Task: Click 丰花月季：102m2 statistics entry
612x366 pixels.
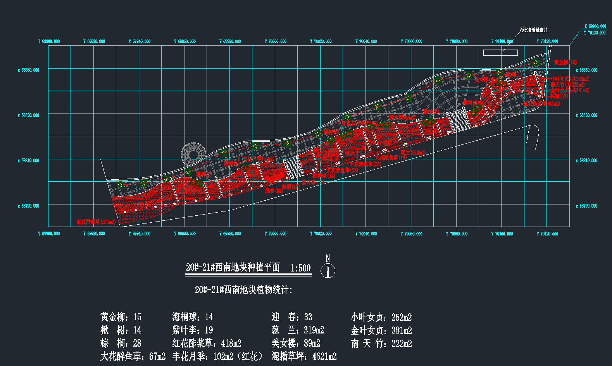Action: (x=217, y=356)
